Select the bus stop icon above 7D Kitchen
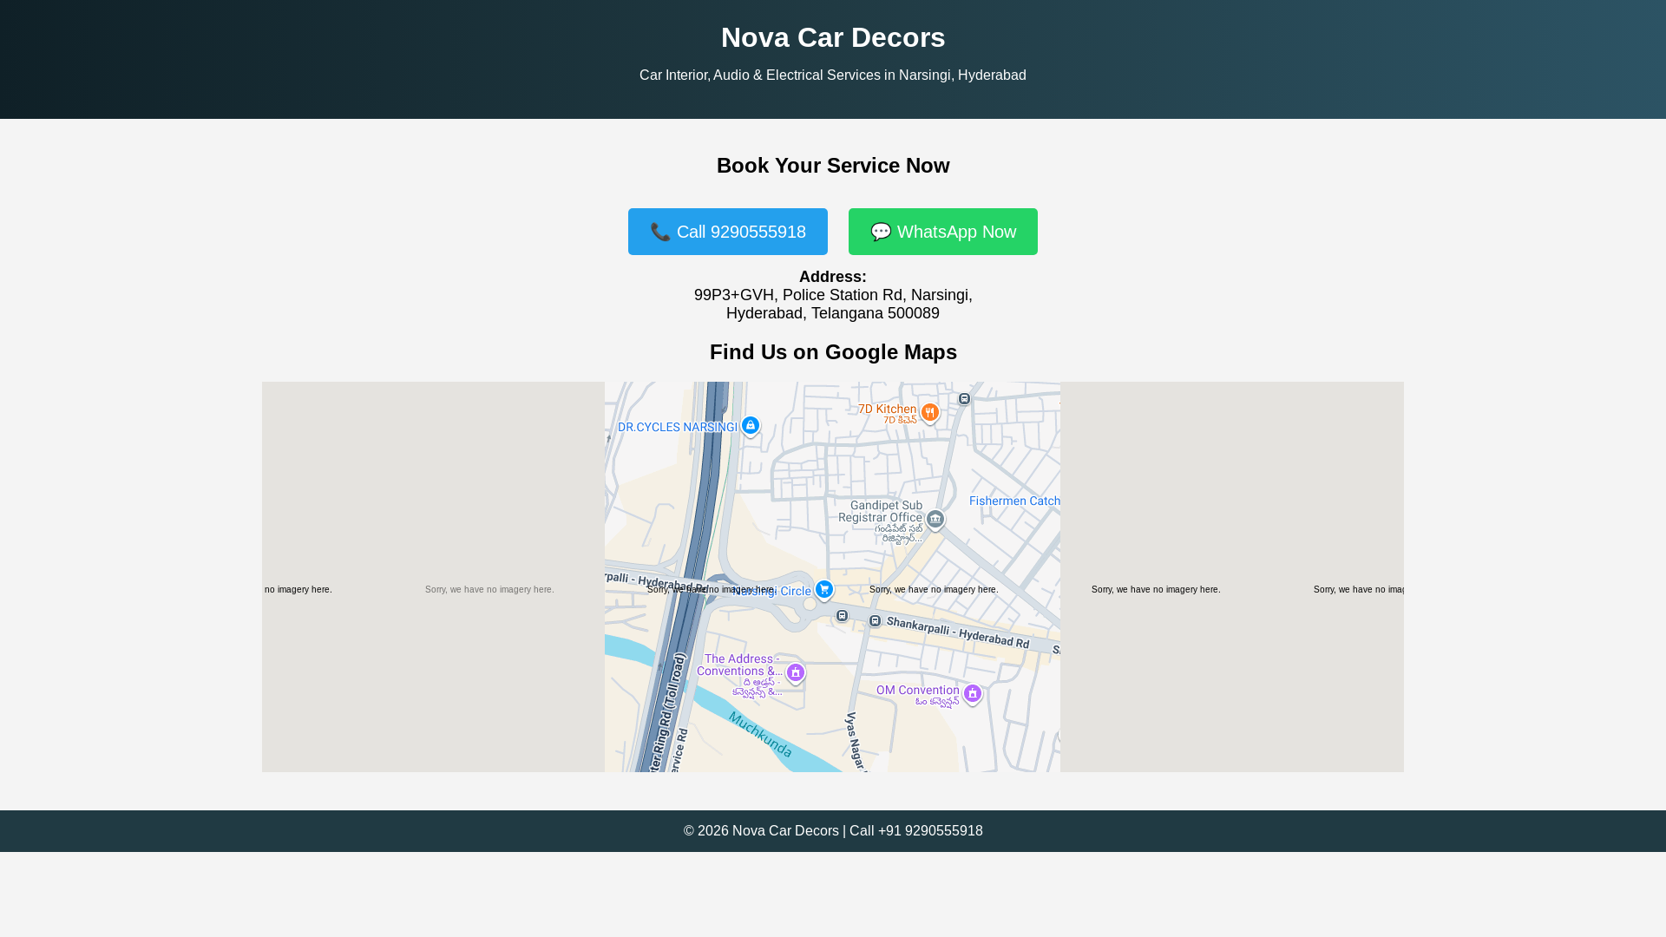 click(x=964, y=399)
